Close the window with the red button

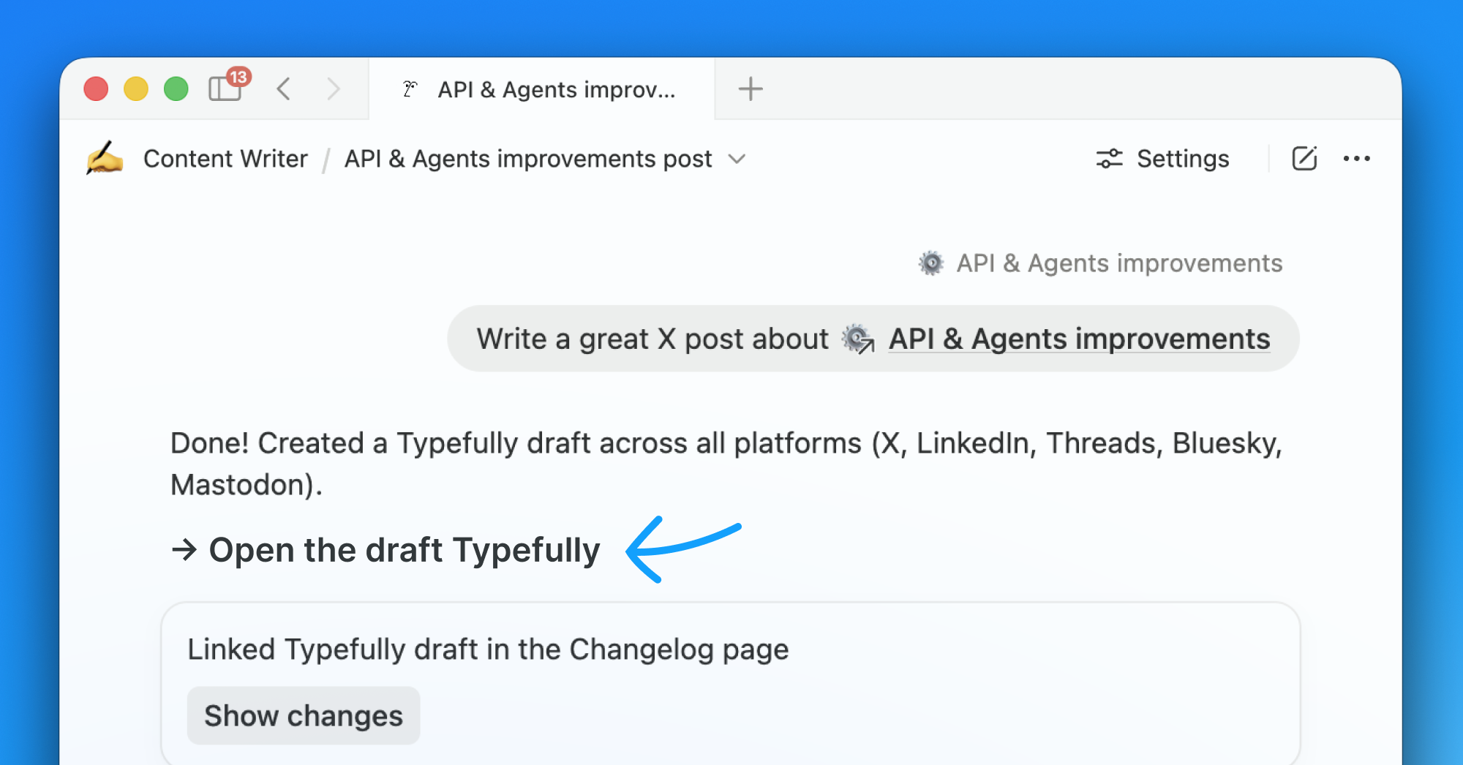pyautogui.click(x=96, y=89)
